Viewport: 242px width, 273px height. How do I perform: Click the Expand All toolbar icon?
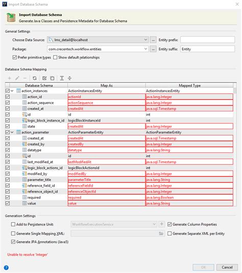(62, 78)
